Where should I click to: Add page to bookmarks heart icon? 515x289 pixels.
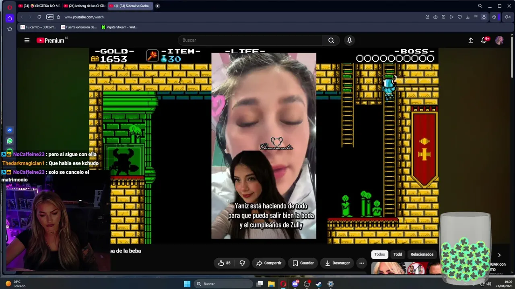(460, 17)
